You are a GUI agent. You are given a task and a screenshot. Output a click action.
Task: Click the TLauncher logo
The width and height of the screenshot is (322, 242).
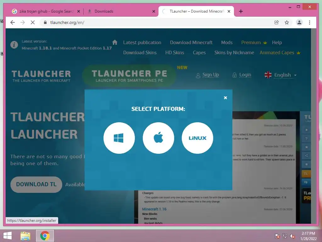click(x=41, y=76)
